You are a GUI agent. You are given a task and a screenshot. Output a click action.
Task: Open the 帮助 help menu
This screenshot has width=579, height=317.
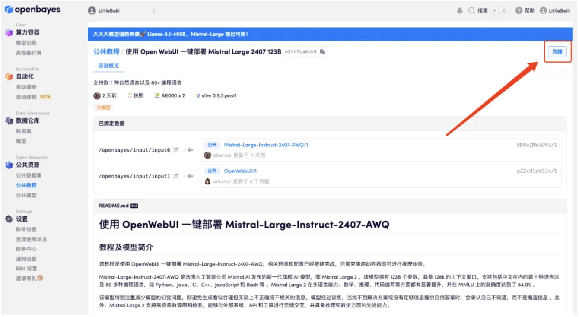525,11
